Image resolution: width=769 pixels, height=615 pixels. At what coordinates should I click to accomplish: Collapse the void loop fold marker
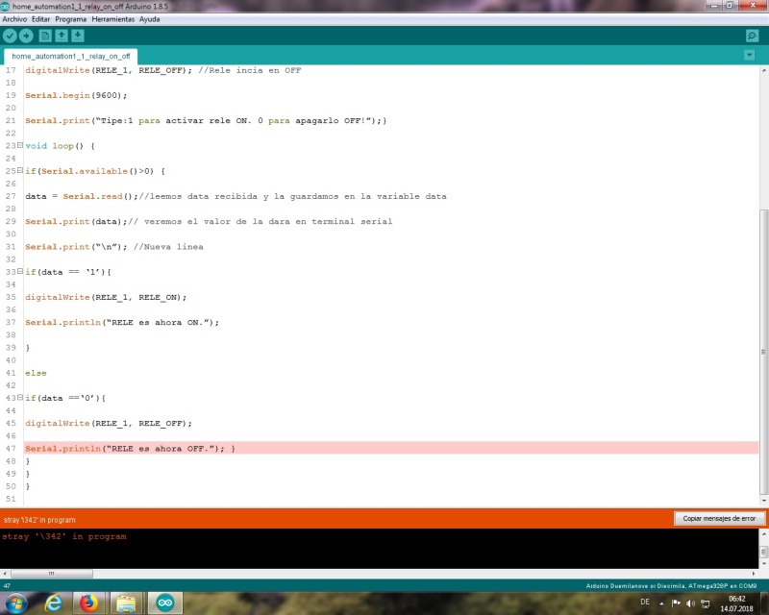click(x=20, y=145)
